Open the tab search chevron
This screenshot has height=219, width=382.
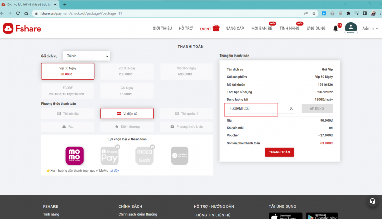(x=346, y=4)
